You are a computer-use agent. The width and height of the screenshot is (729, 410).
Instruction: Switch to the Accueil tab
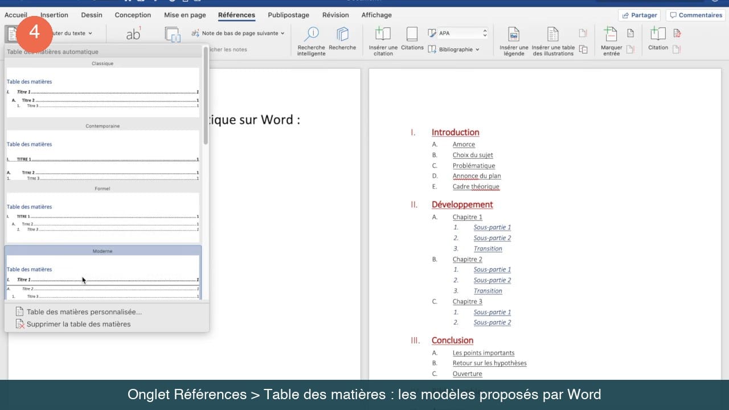pyautogui.click(x=16, y=15)
